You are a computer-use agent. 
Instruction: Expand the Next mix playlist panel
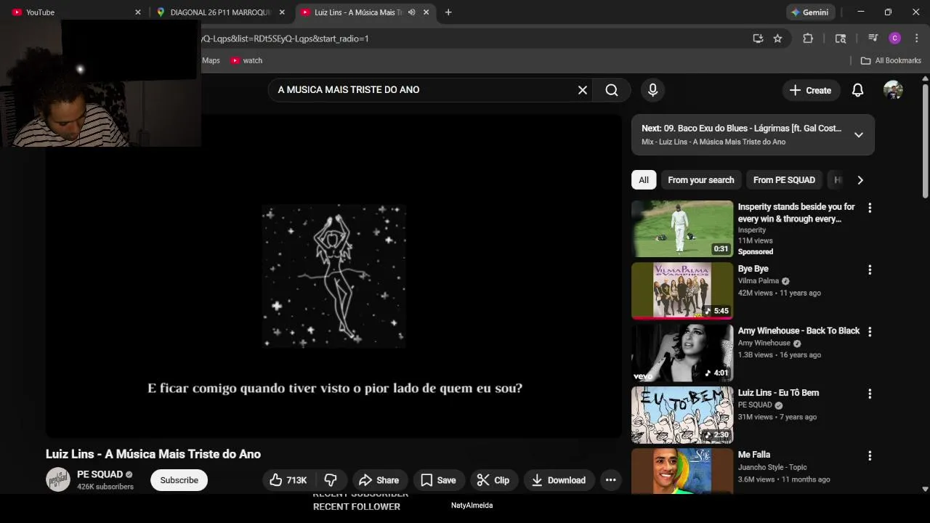(858, 134)
